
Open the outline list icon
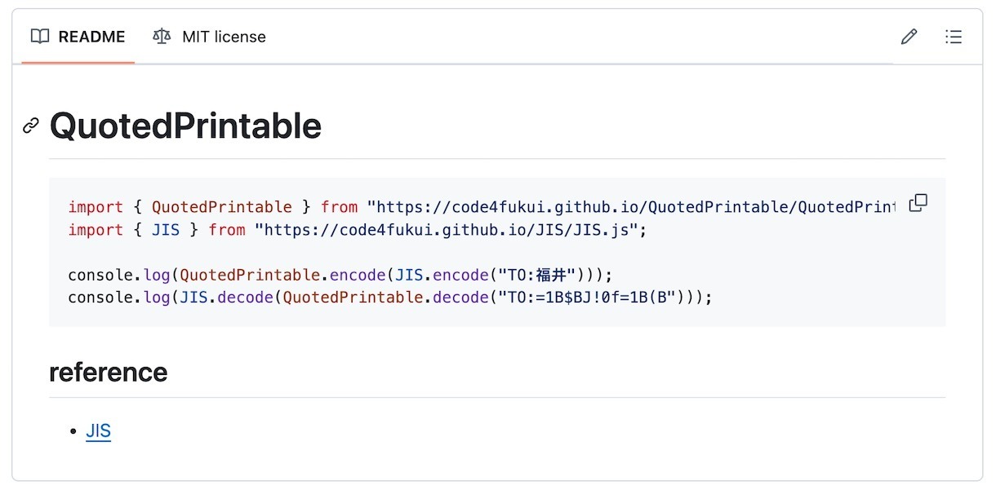[954, 37]
